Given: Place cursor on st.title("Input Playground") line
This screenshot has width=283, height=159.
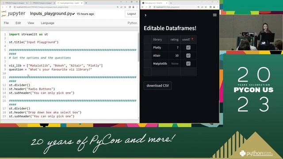Looking at the screenshot, I should (34, 42).
